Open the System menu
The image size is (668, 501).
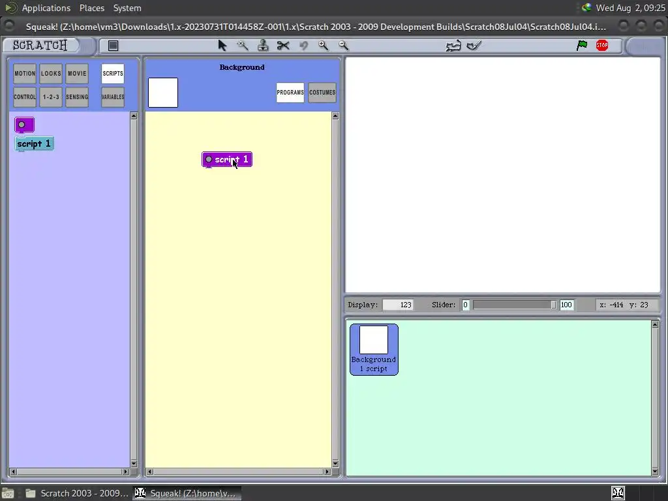pos(127,8)
